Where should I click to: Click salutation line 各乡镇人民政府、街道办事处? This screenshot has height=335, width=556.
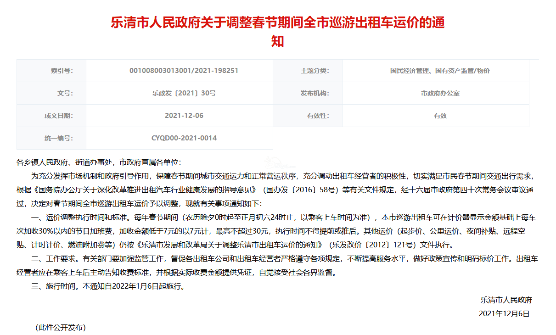[x=99, y=162]
